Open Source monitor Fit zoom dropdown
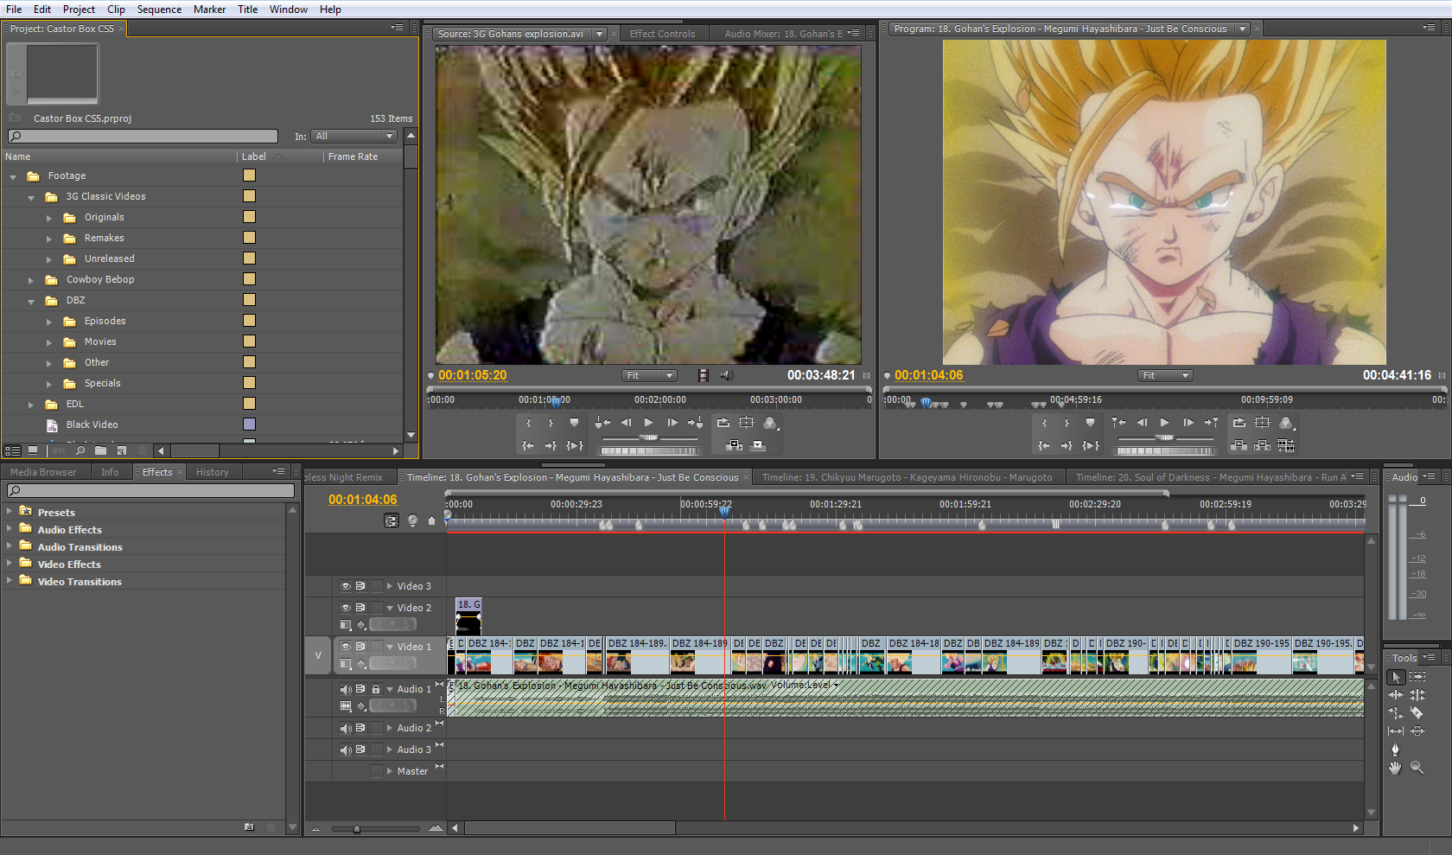The image size is (1452, 855). pos(650,375)
